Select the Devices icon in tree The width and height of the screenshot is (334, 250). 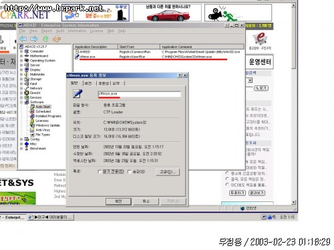coord(27,97)
